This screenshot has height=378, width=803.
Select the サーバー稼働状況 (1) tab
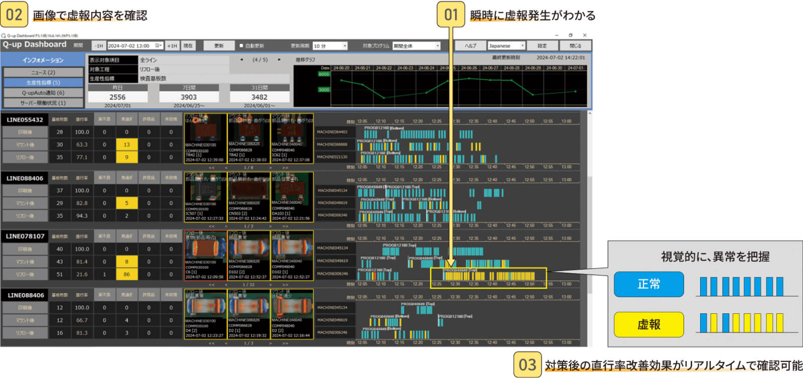[43, 103]
